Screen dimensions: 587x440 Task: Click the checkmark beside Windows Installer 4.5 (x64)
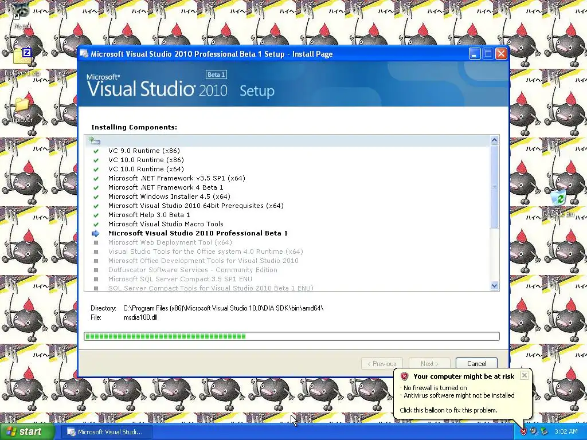(x=96, y=197)
